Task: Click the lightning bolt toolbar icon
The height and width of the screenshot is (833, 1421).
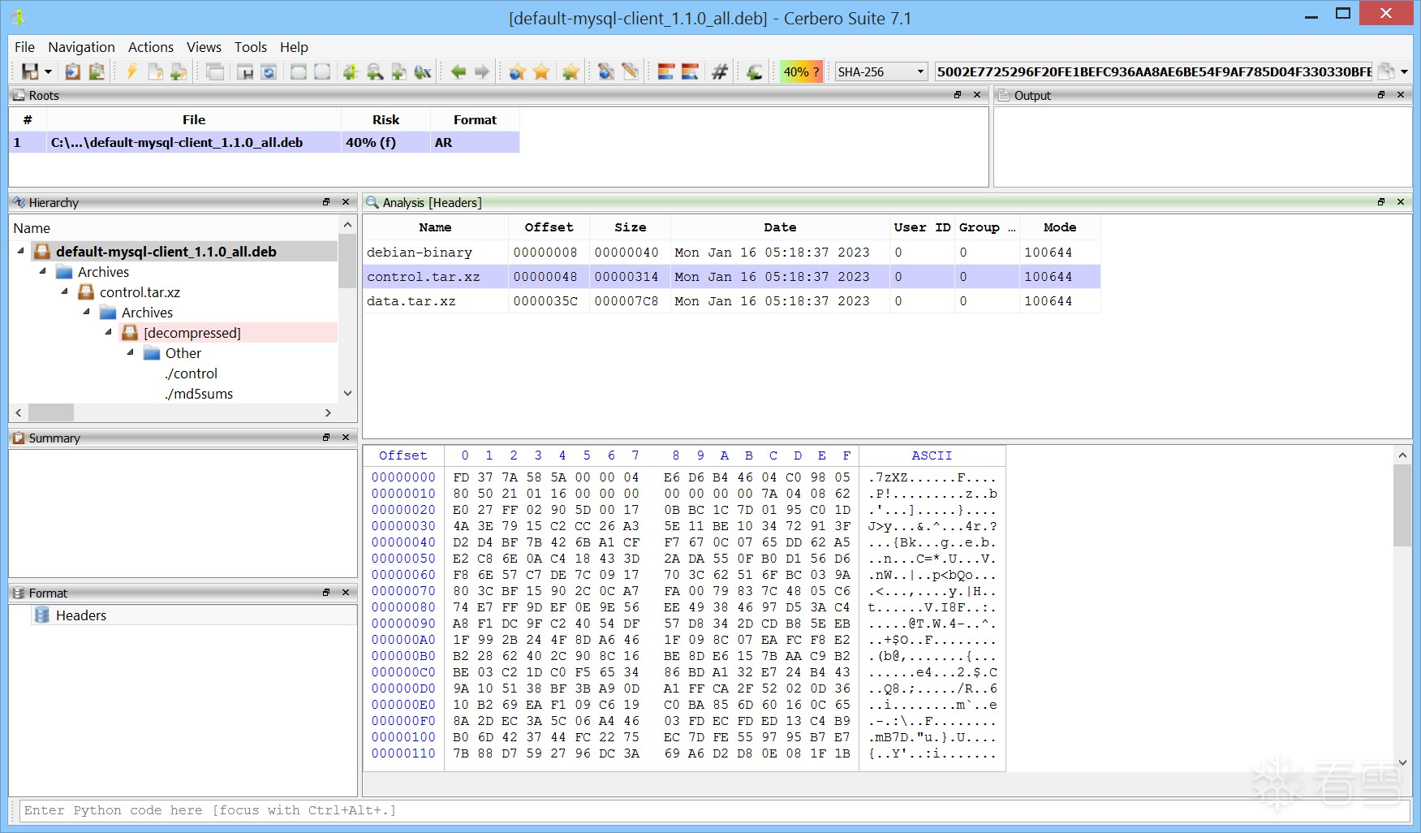Action: (131, 71)
